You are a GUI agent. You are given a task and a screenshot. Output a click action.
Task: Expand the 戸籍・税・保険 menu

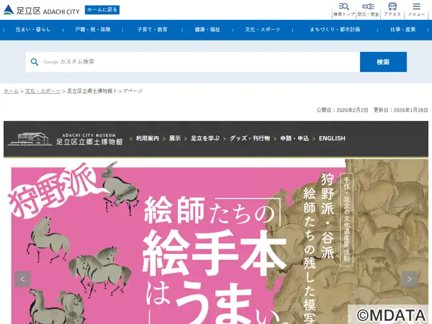[x=93, y=30]
